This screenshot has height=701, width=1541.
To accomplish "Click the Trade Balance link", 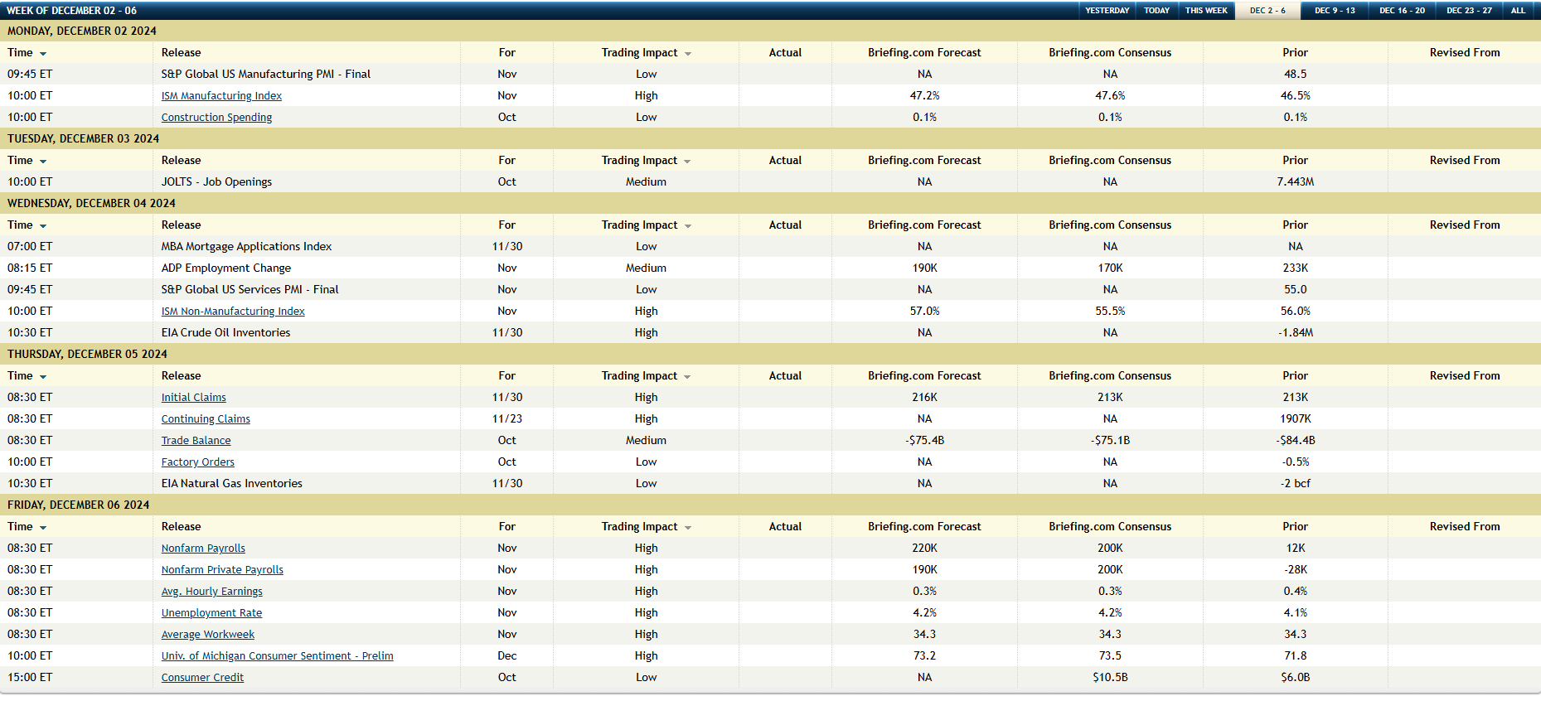I will pyautogui.click(x=196, y=441).
